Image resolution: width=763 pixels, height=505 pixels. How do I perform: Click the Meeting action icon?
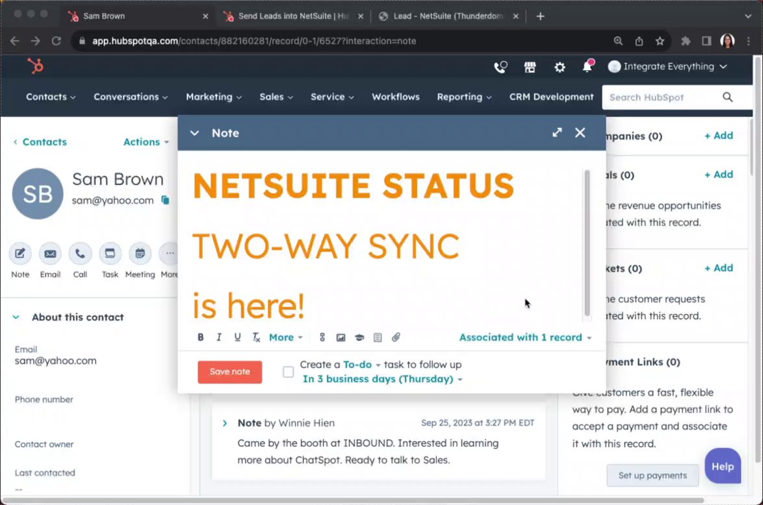pos(140,254)
